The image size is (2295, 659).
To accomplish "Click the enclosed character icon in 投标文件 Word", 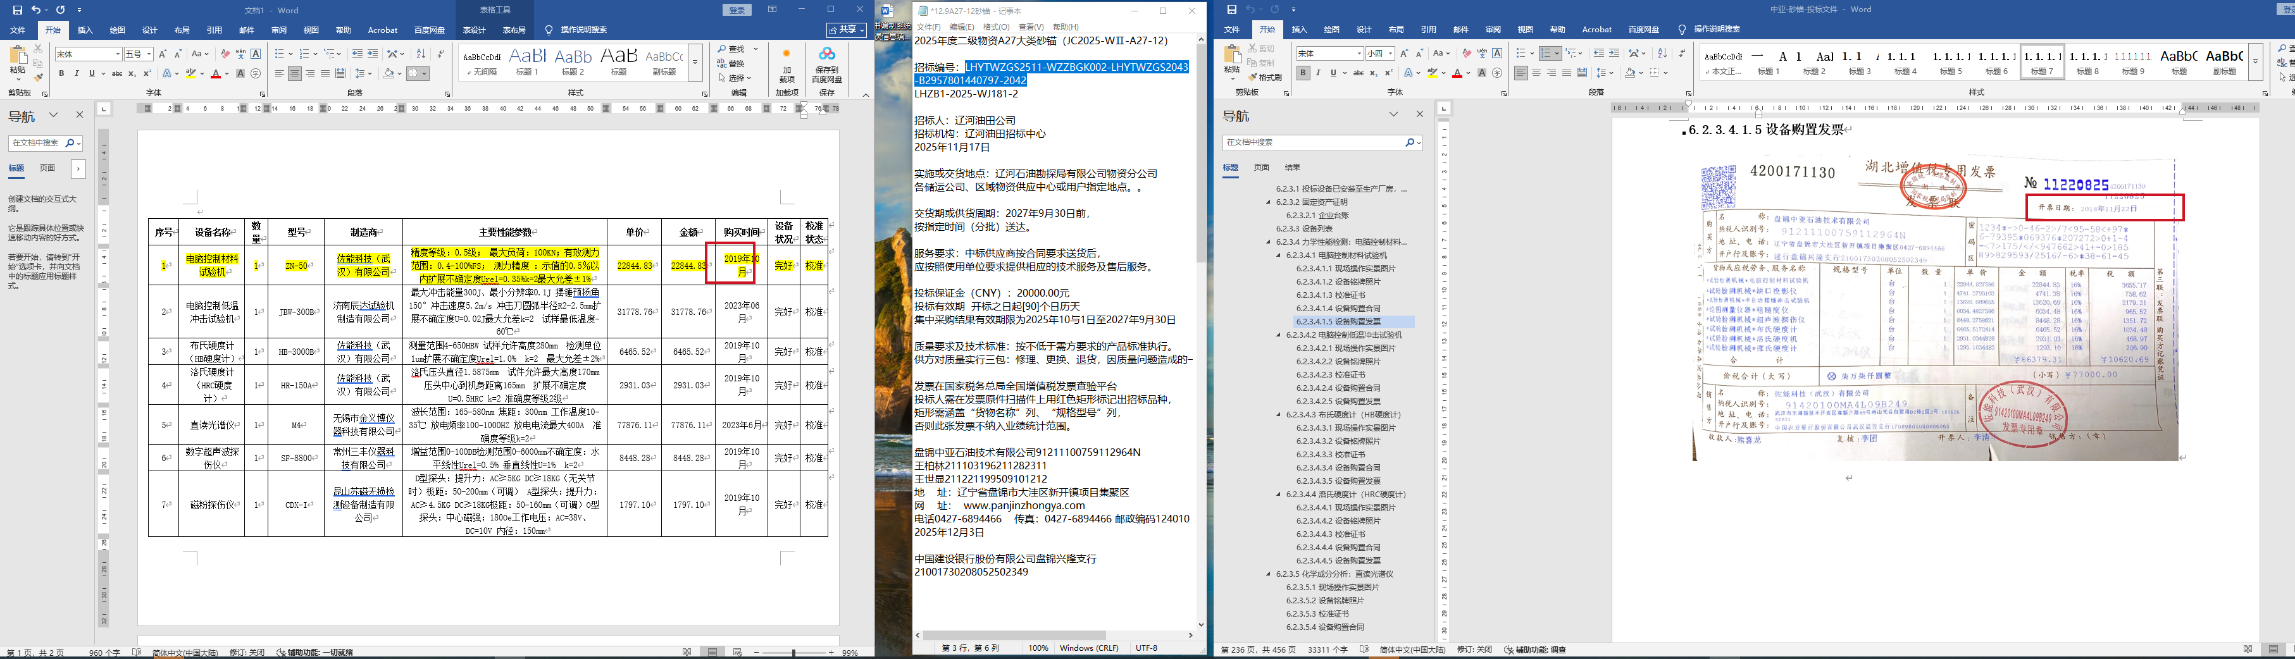I will [x=1496, y=73].
